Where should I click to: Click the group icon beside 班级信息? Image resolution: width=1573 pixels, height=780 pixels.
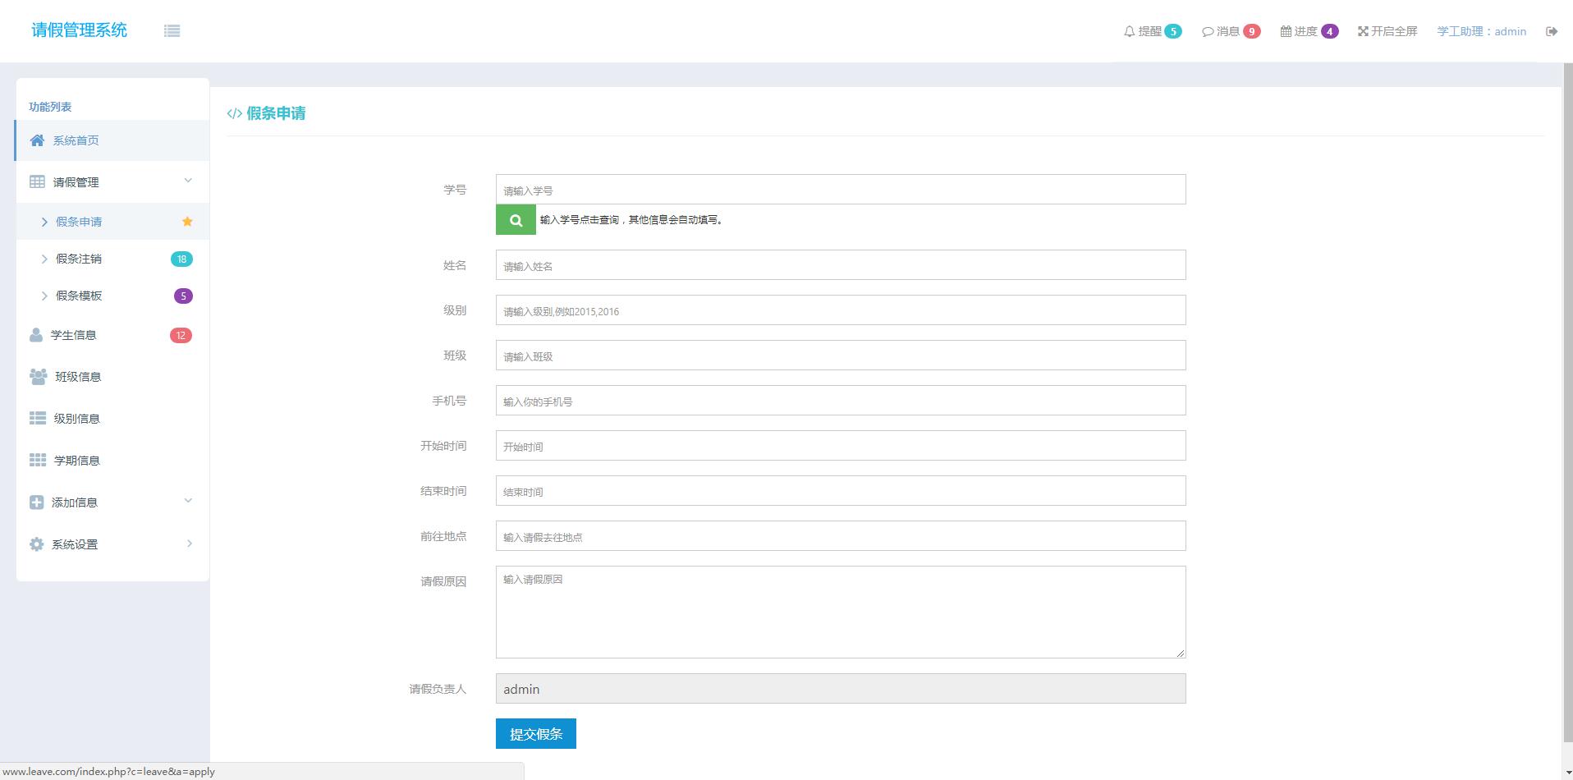[x=38, y=376]
